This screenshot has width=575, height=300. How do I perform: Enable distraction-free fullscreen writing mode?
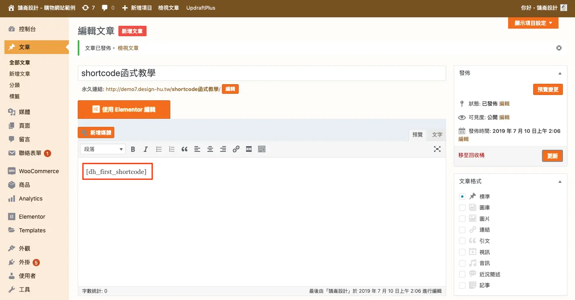437,149
